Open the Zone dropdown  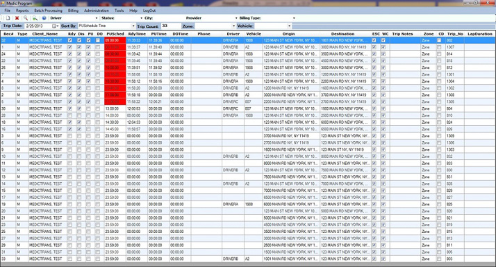coord(234,26)
